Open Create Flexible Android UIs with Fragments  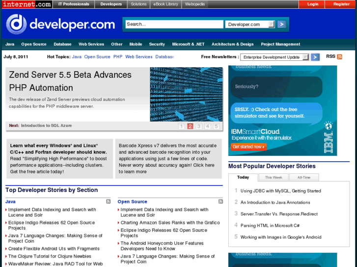[x=54, y=248]
